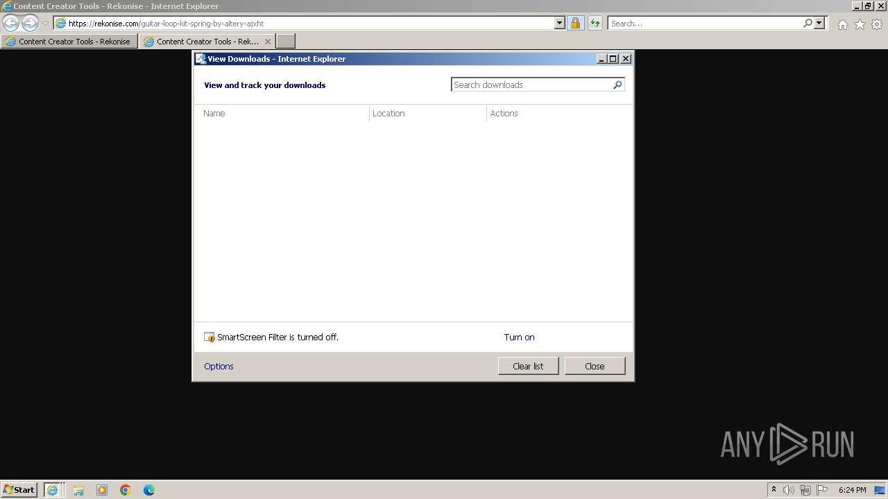Minimize the Internet Explorer main window
The image size is (888, 499).
coord(857,6)
